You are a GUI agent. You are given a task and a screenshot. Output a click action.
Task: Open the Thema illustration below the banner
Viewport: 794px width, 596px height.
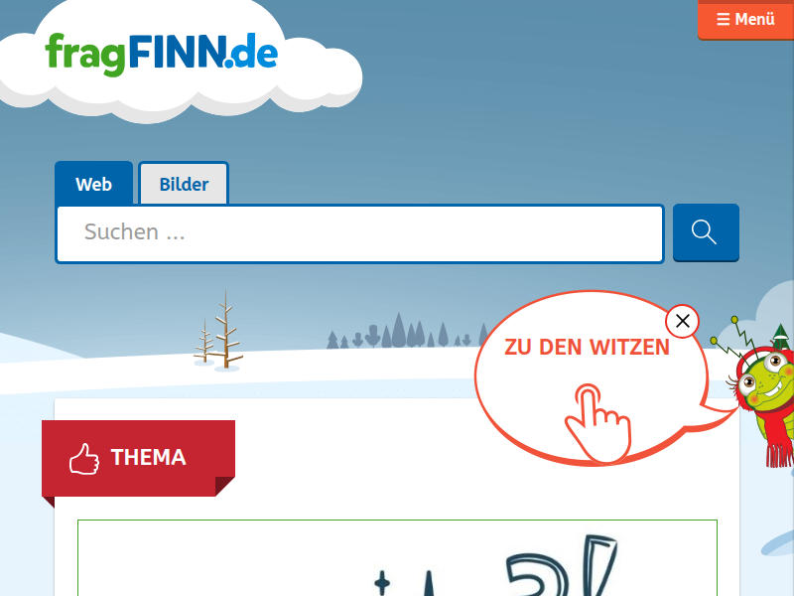pos(398,557)
